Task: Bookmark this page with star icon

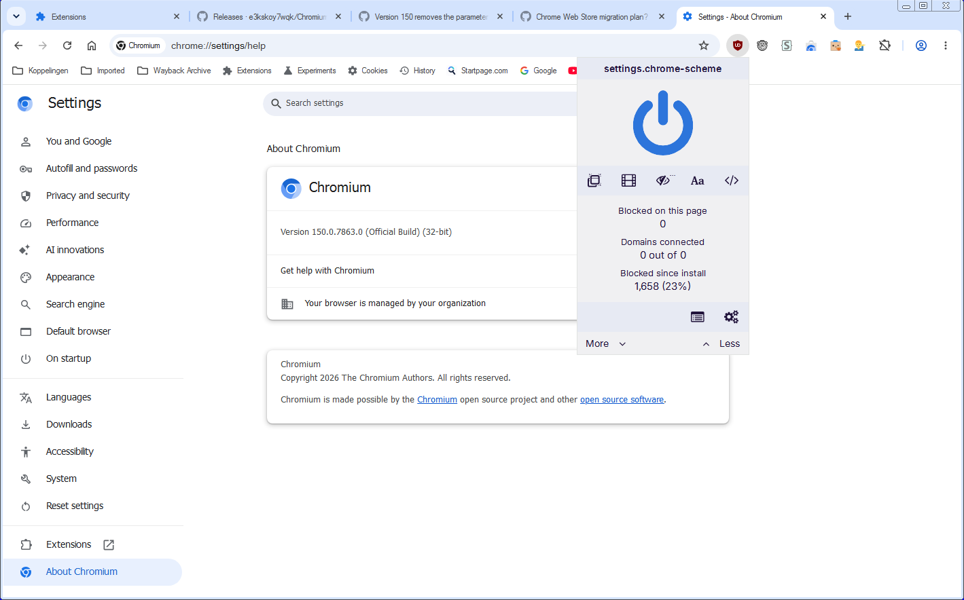Action: (704, 45)
